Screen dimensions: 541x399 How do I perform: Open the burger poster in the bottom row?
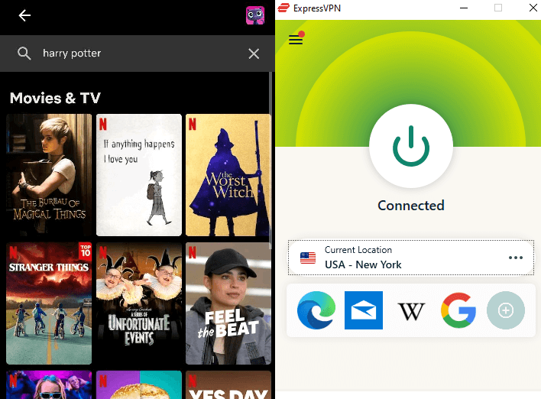pos(139,384)
